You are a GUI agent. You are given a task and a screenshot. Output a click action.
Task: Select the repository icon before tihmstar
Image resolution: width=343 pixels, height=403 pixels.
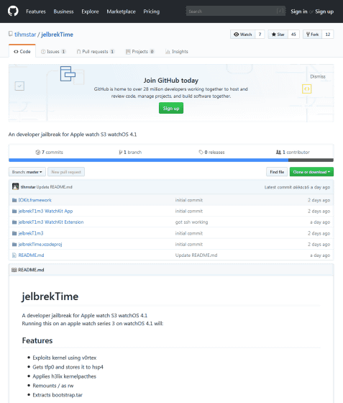[11, 34]
